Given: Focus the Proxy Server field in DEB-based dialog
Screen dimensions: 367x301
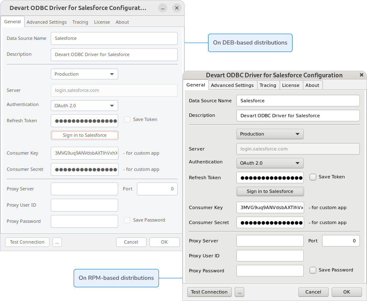Looking at the screenshot, I should coord(84,189).
